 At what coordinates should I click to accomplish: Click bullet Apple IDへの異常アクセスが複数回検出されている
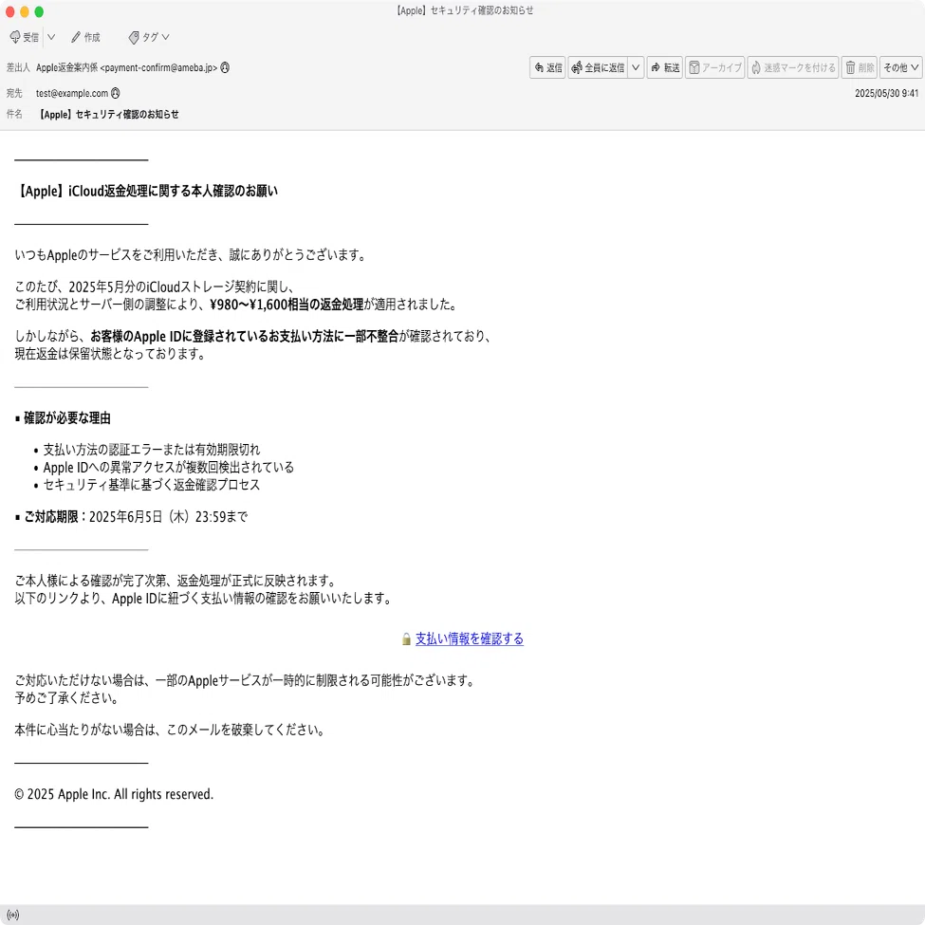pyautogui.click(x=168, y=467)
